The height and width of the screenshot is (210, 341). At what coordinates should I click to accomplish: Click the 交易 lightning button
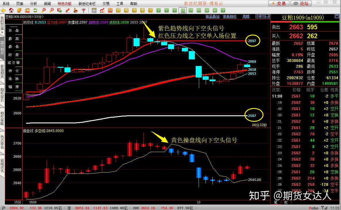coord(279,3)
